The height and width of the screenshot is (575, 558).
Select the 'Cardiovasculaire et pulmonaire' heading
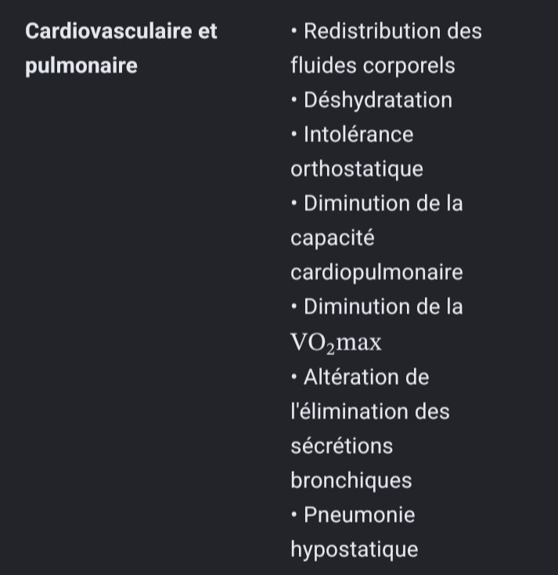point(121,48)
